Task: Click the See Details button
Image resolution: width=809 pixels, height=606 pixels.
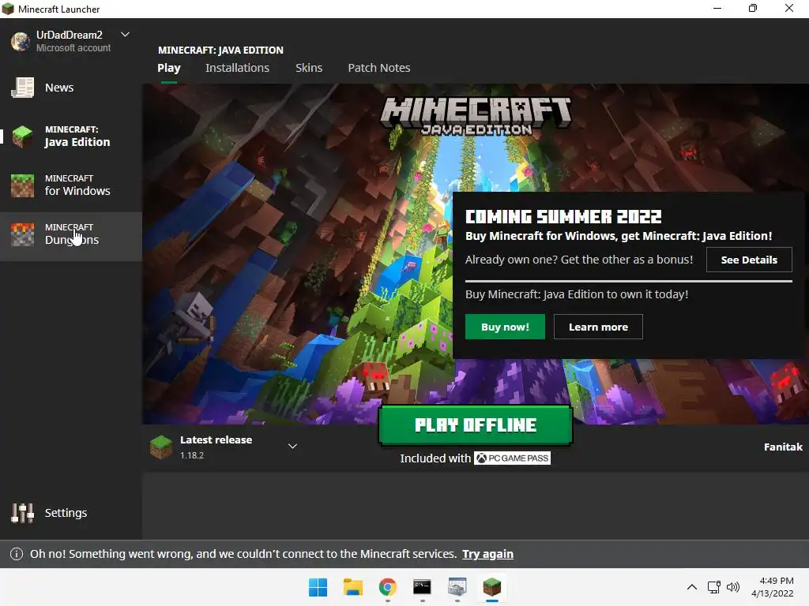Action: pos(749,260)
